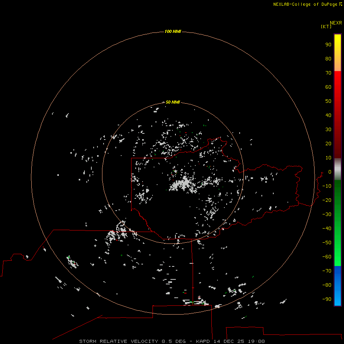Screen dimensions: 344x344
Task: Click the -60 scale label
Action: point(327,257)
